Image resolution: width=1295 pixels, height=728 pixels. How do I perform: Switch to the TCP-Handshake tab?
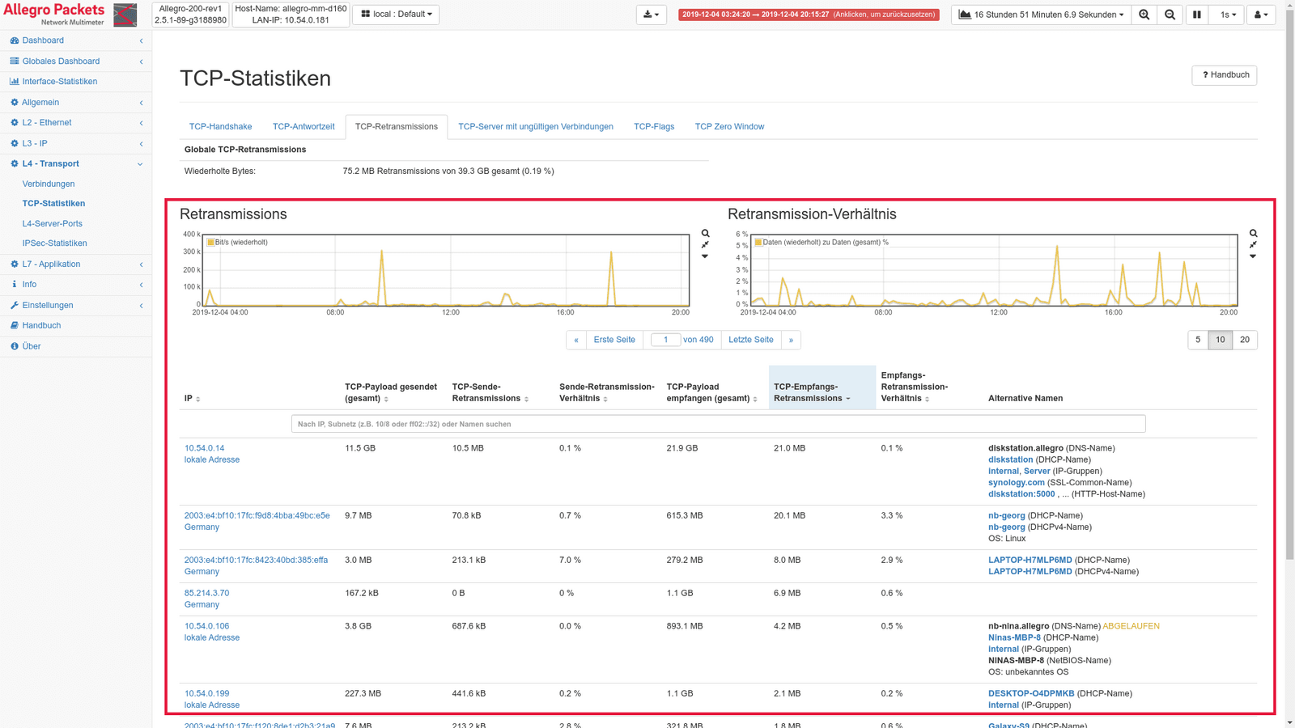click(220, 126)
